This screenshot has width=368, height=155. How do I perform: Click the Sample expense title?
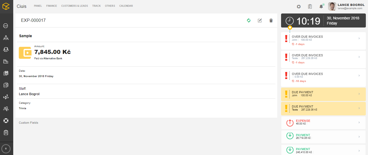click(x=25, y=36)
